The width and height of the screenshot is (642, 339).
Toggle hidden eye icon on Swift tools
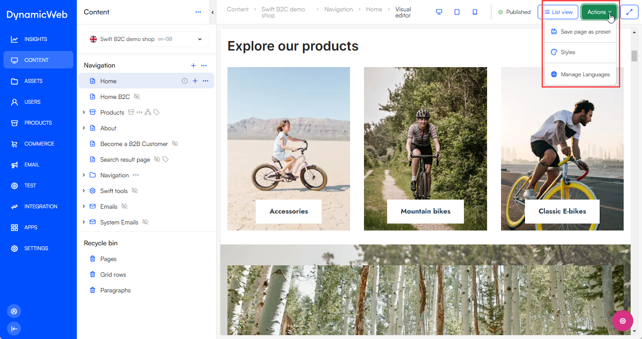tap(135, 191)
